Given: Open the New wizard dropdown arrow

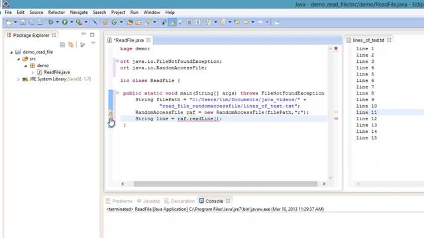Looking at the screenshot, I should pos(15,22).
